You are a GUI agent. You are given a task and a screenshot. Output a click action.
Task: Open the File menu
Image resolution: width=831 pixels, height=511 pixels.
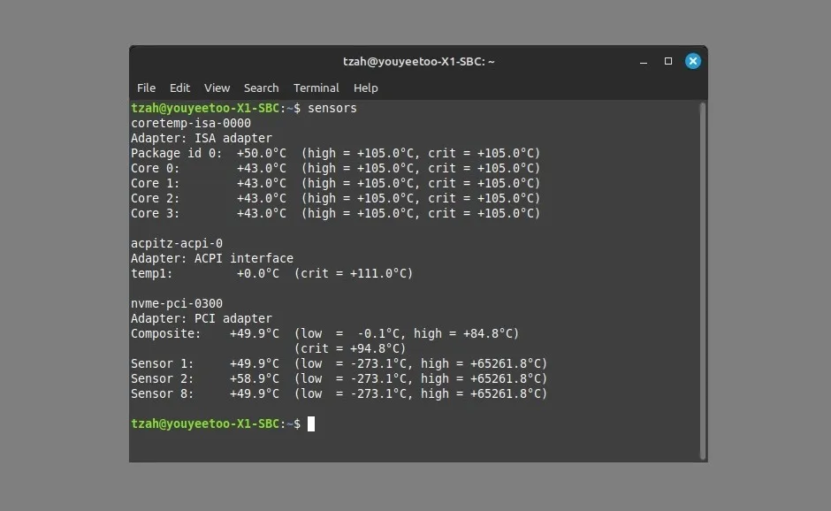146,88
